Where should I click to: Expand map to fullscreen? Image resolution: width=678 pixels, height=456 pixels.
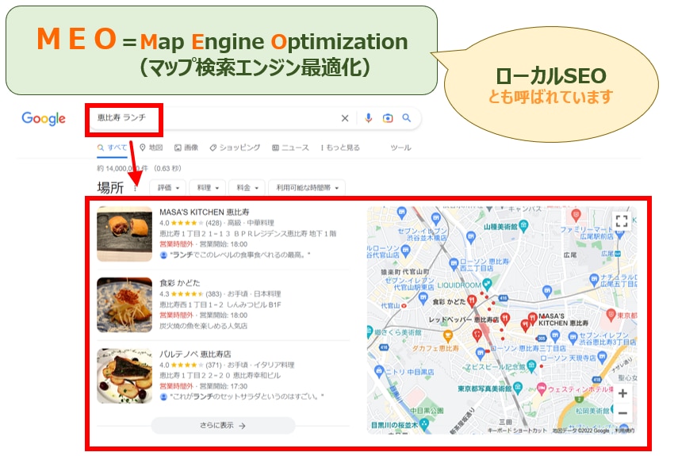[622, 221]
